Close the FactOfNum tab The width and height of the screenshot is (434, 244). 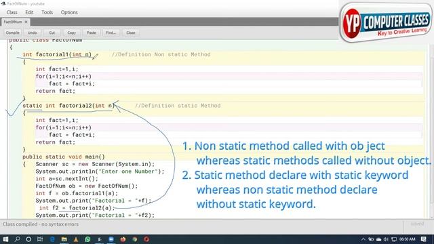tap(26, 22)
